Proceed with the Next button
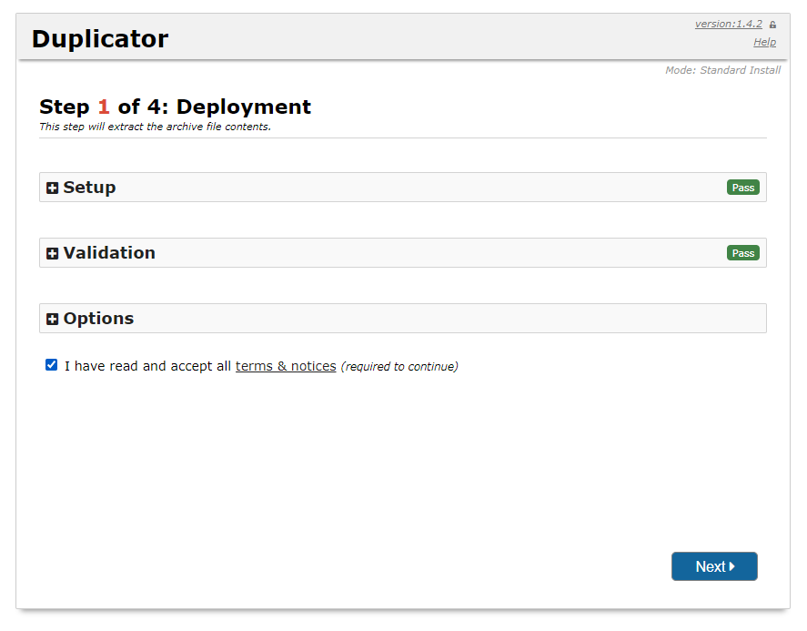Image resolution: width=807 pixels, height=631 pixels. click(x=714, y=566)
